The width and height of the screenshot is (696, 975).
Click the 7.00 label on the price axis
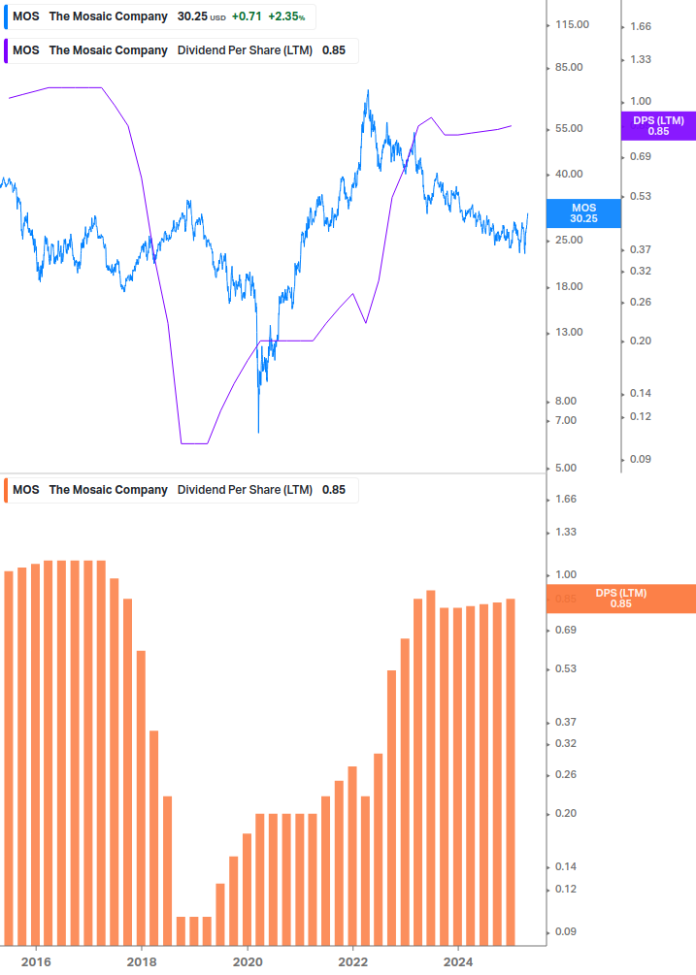click(566, 420)
